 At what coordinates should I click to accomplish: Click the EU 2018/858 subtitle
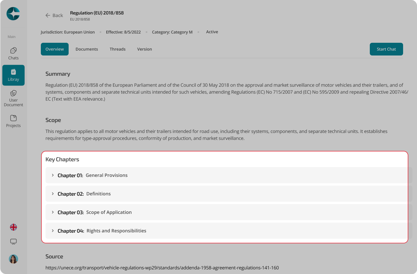80,19
